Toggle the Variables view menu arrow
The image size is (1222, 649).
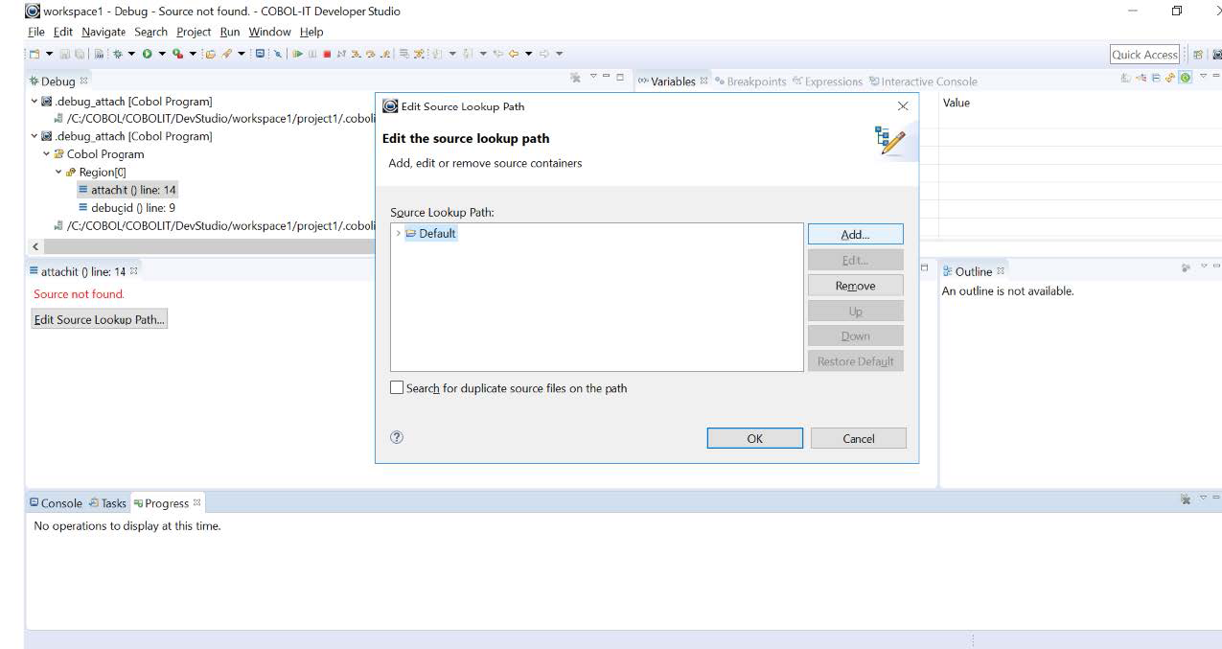[1203, 79]
